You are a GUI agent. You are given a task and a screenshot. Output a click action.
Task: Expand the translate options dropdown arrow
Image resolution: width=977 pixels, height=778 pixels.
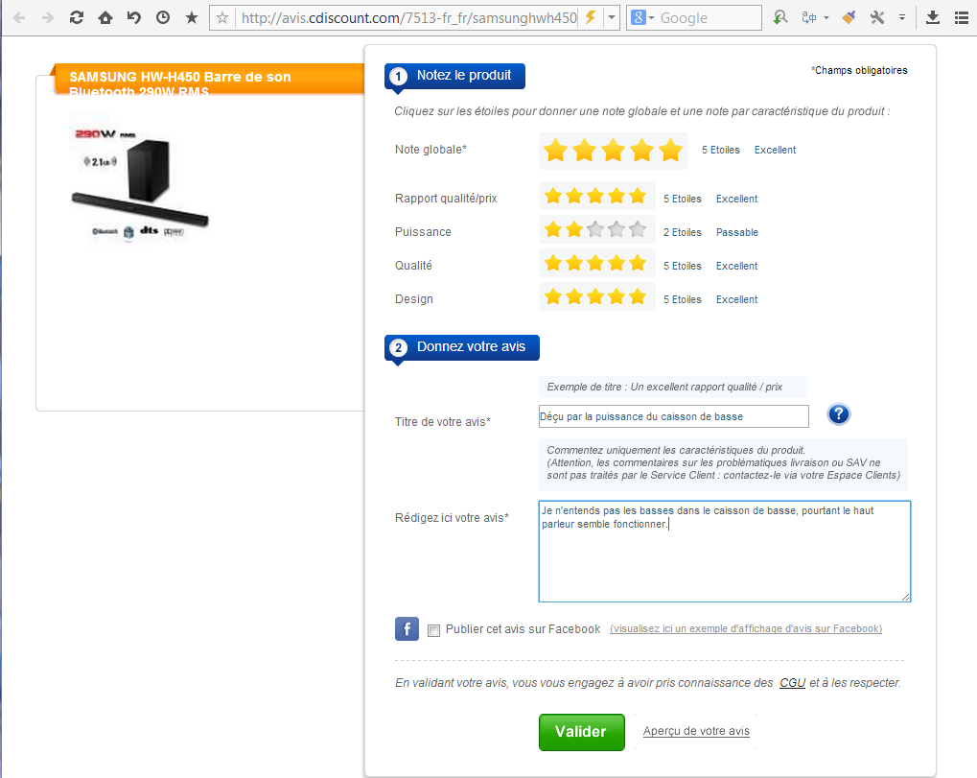pyautogui.click(x=826, y=18)
